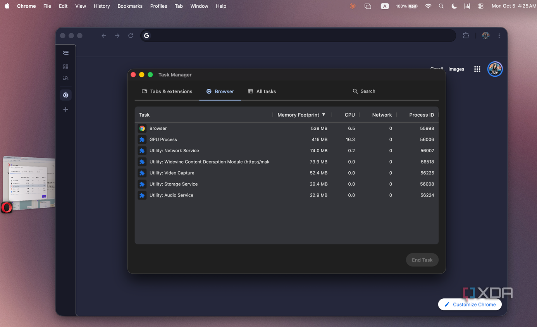
Task: Toggle macOS Control Center in menu bar
Action: coord(481,6)
